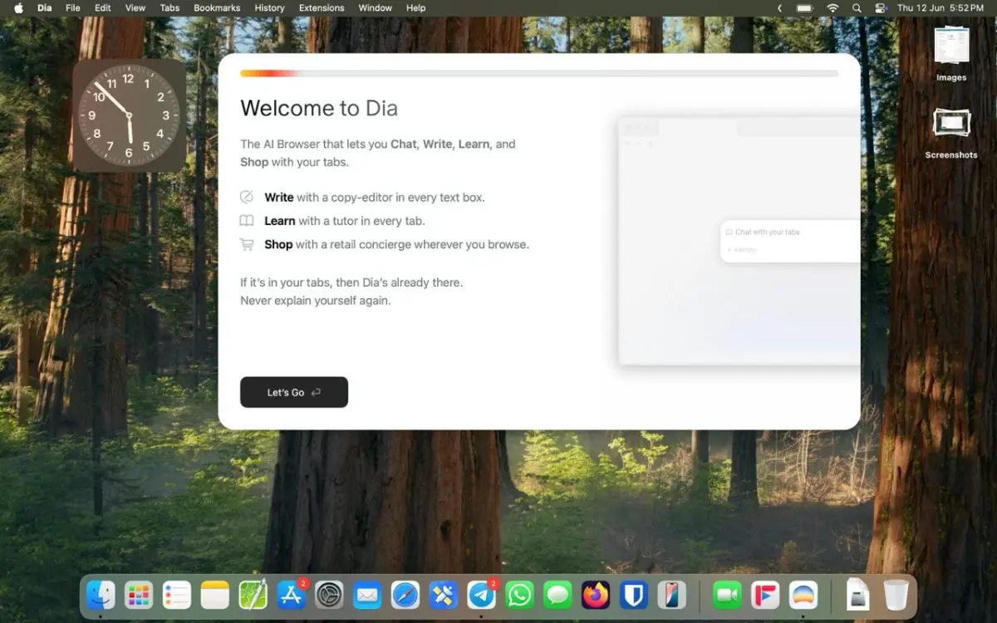Screen dimensions: 997x623
Task: Open the blue wrench-and-hammer app in dock
Action: [444, 595]
